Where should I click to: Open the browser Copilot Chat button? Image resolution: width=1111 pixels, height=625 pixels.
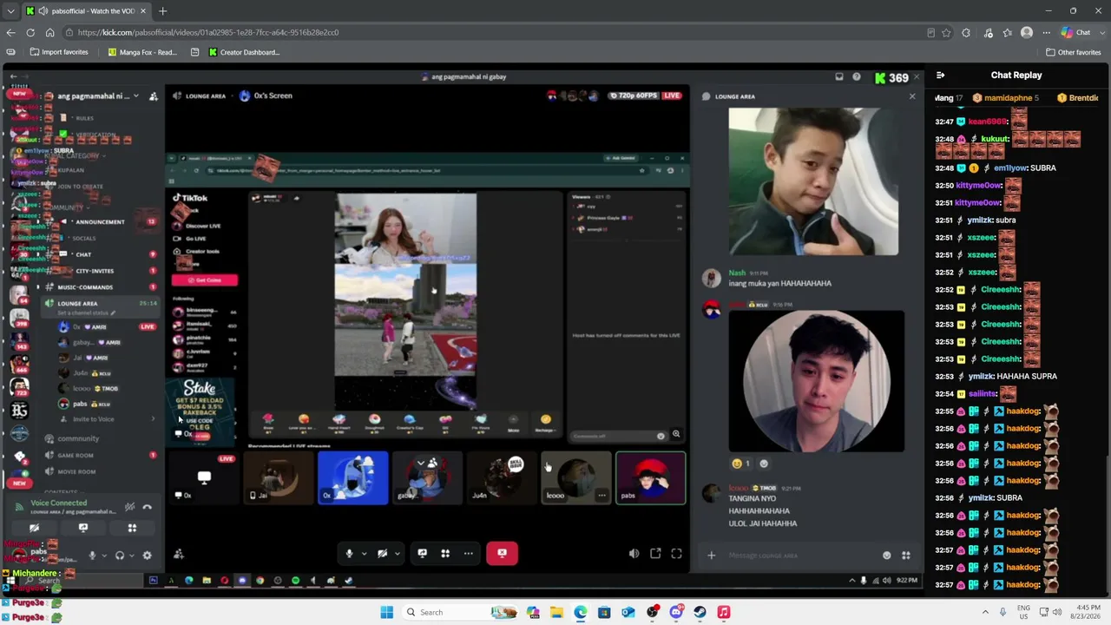click(1075, 32)
